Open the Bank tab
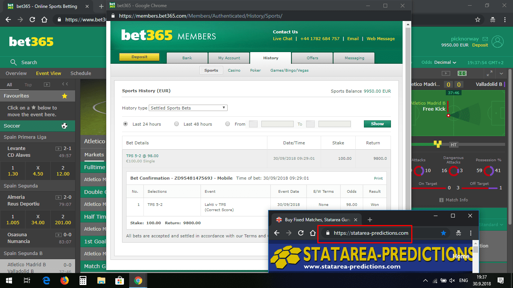This screenshot has height=288, width=513. [x=187, y=58]
